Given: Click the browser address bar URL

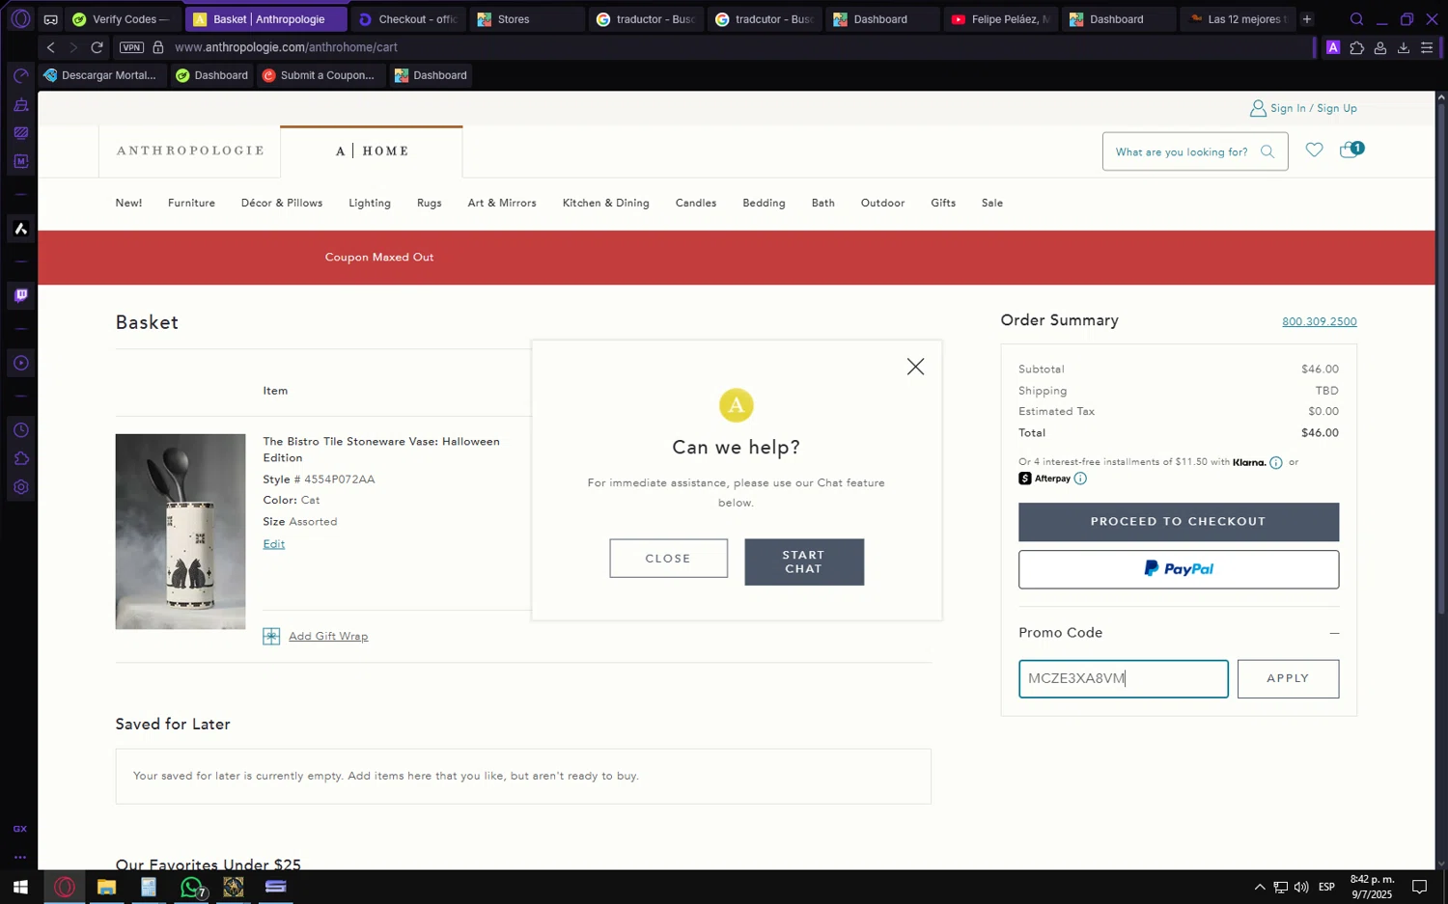Looking at the screenshot, I should click(x=286, y=47).
